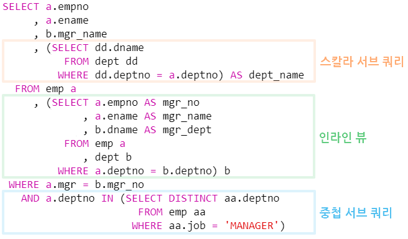The width and height of the screenshot is (408, 239).
Task: Select the ", dept b" table line
Action: point(108,157)
